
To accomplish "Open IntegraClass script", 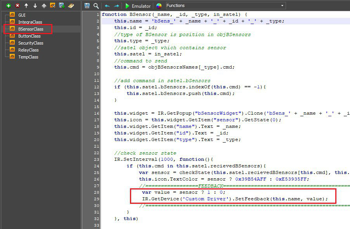I will (30, 22).
